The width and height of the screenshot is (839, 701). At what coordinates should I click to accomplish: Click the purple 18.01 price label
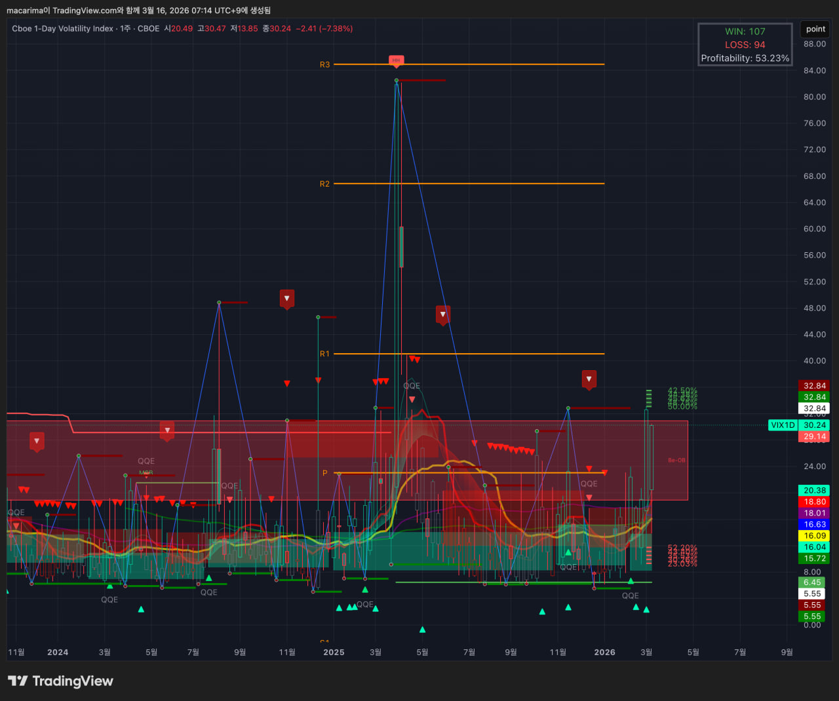coord(814,513)
